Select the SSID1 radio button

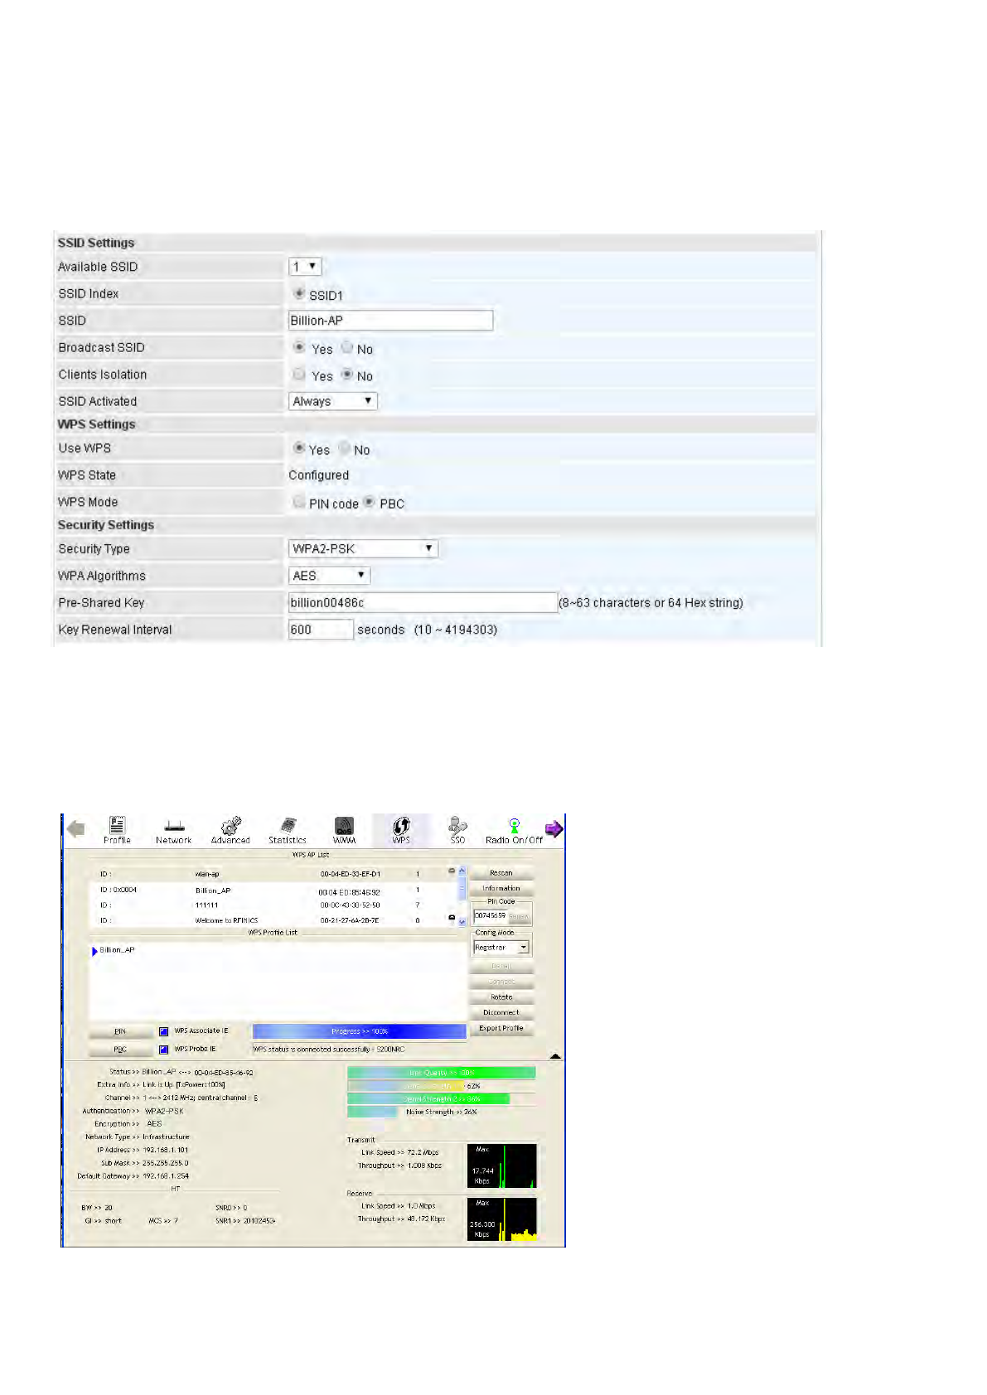299,293
